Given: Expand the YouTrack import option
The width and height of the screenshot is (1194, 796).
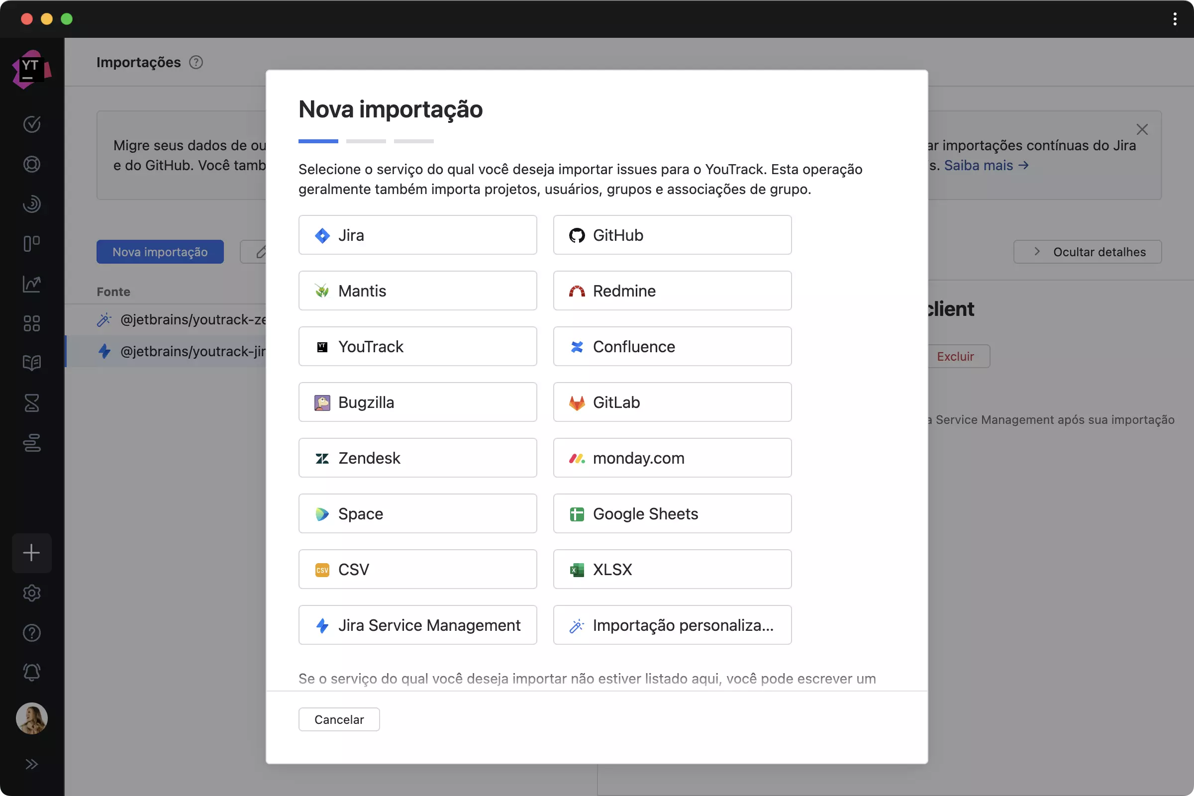Looking at the screenshot, I should tap(417, 346).
